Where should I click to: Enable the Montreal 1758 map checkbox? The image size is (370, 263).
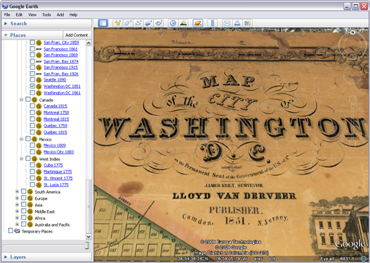(x=33, y=112)
